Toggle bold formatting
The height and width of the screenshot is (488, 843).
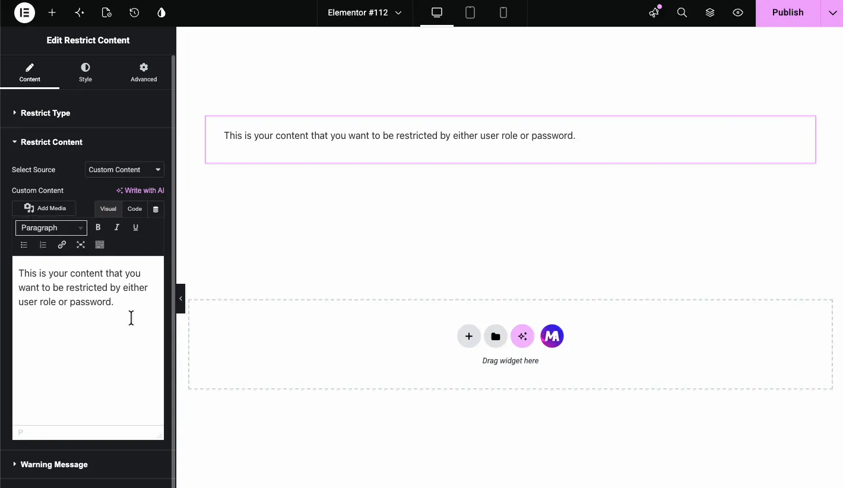98,227
